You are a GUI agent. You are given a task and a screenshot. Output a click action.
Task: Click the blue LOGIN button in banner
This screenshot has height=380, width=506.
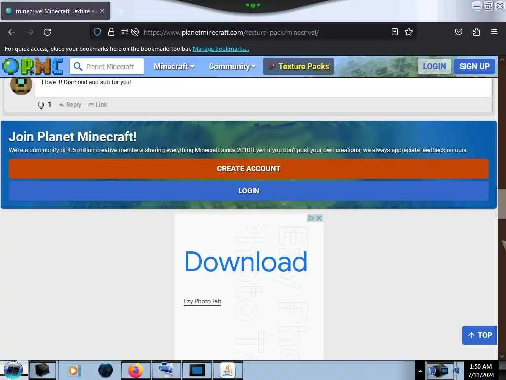(x=249, y=191)
